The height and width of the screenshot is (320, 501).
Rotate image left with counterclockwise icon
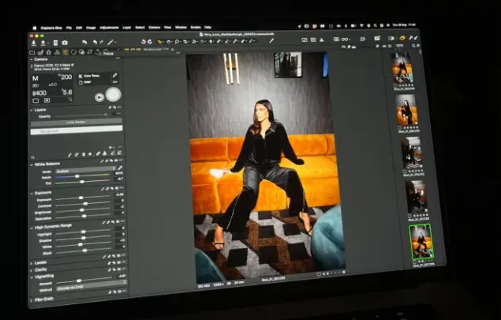pyautogui.click(x=144, y=42)
